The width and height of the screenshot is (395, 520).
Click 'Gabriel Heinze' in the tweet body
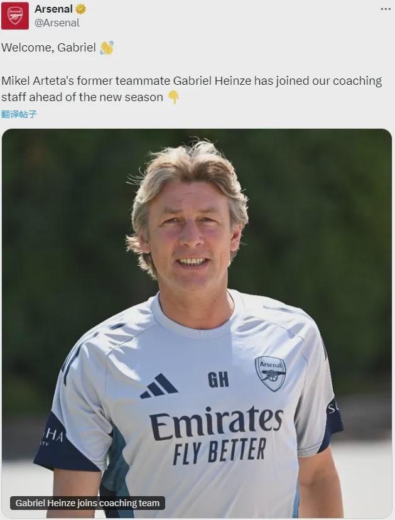pyautogui.click(x=212, y=81)
